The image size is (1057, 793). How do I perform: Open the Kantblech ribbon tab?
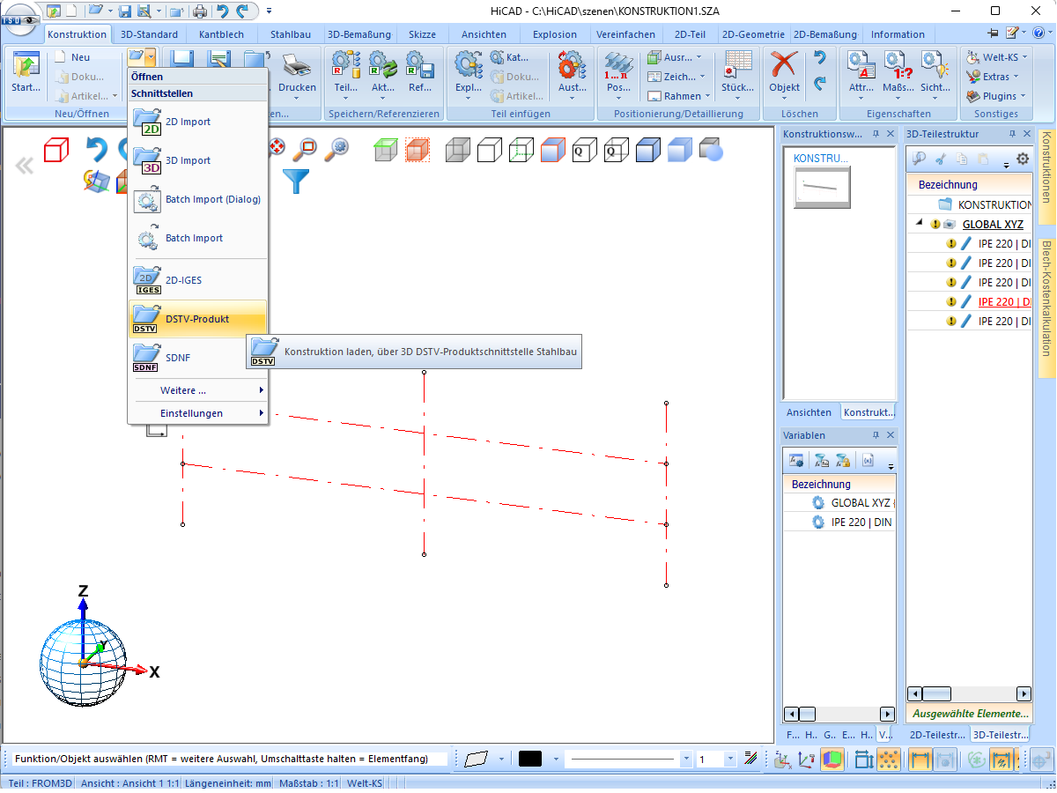222,34
